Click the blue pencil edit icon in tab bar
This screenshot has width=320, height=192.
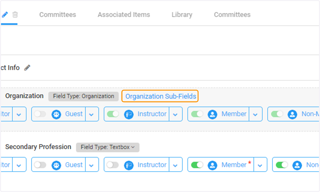(x=5, y=14)
